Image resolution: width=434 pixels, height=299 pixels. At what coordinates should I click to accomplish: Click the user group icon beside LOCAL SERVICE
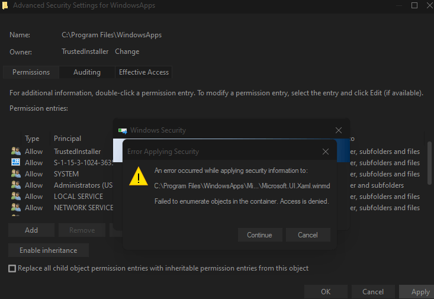pos(16,196)
